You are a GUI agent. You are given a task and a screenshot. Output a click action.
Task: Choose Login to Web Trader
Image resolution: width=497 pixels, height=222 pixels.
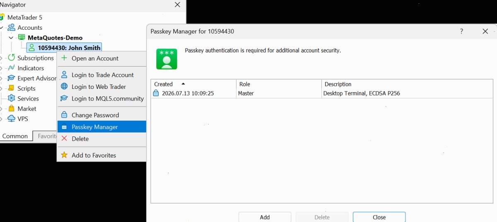tap(102, 86)
